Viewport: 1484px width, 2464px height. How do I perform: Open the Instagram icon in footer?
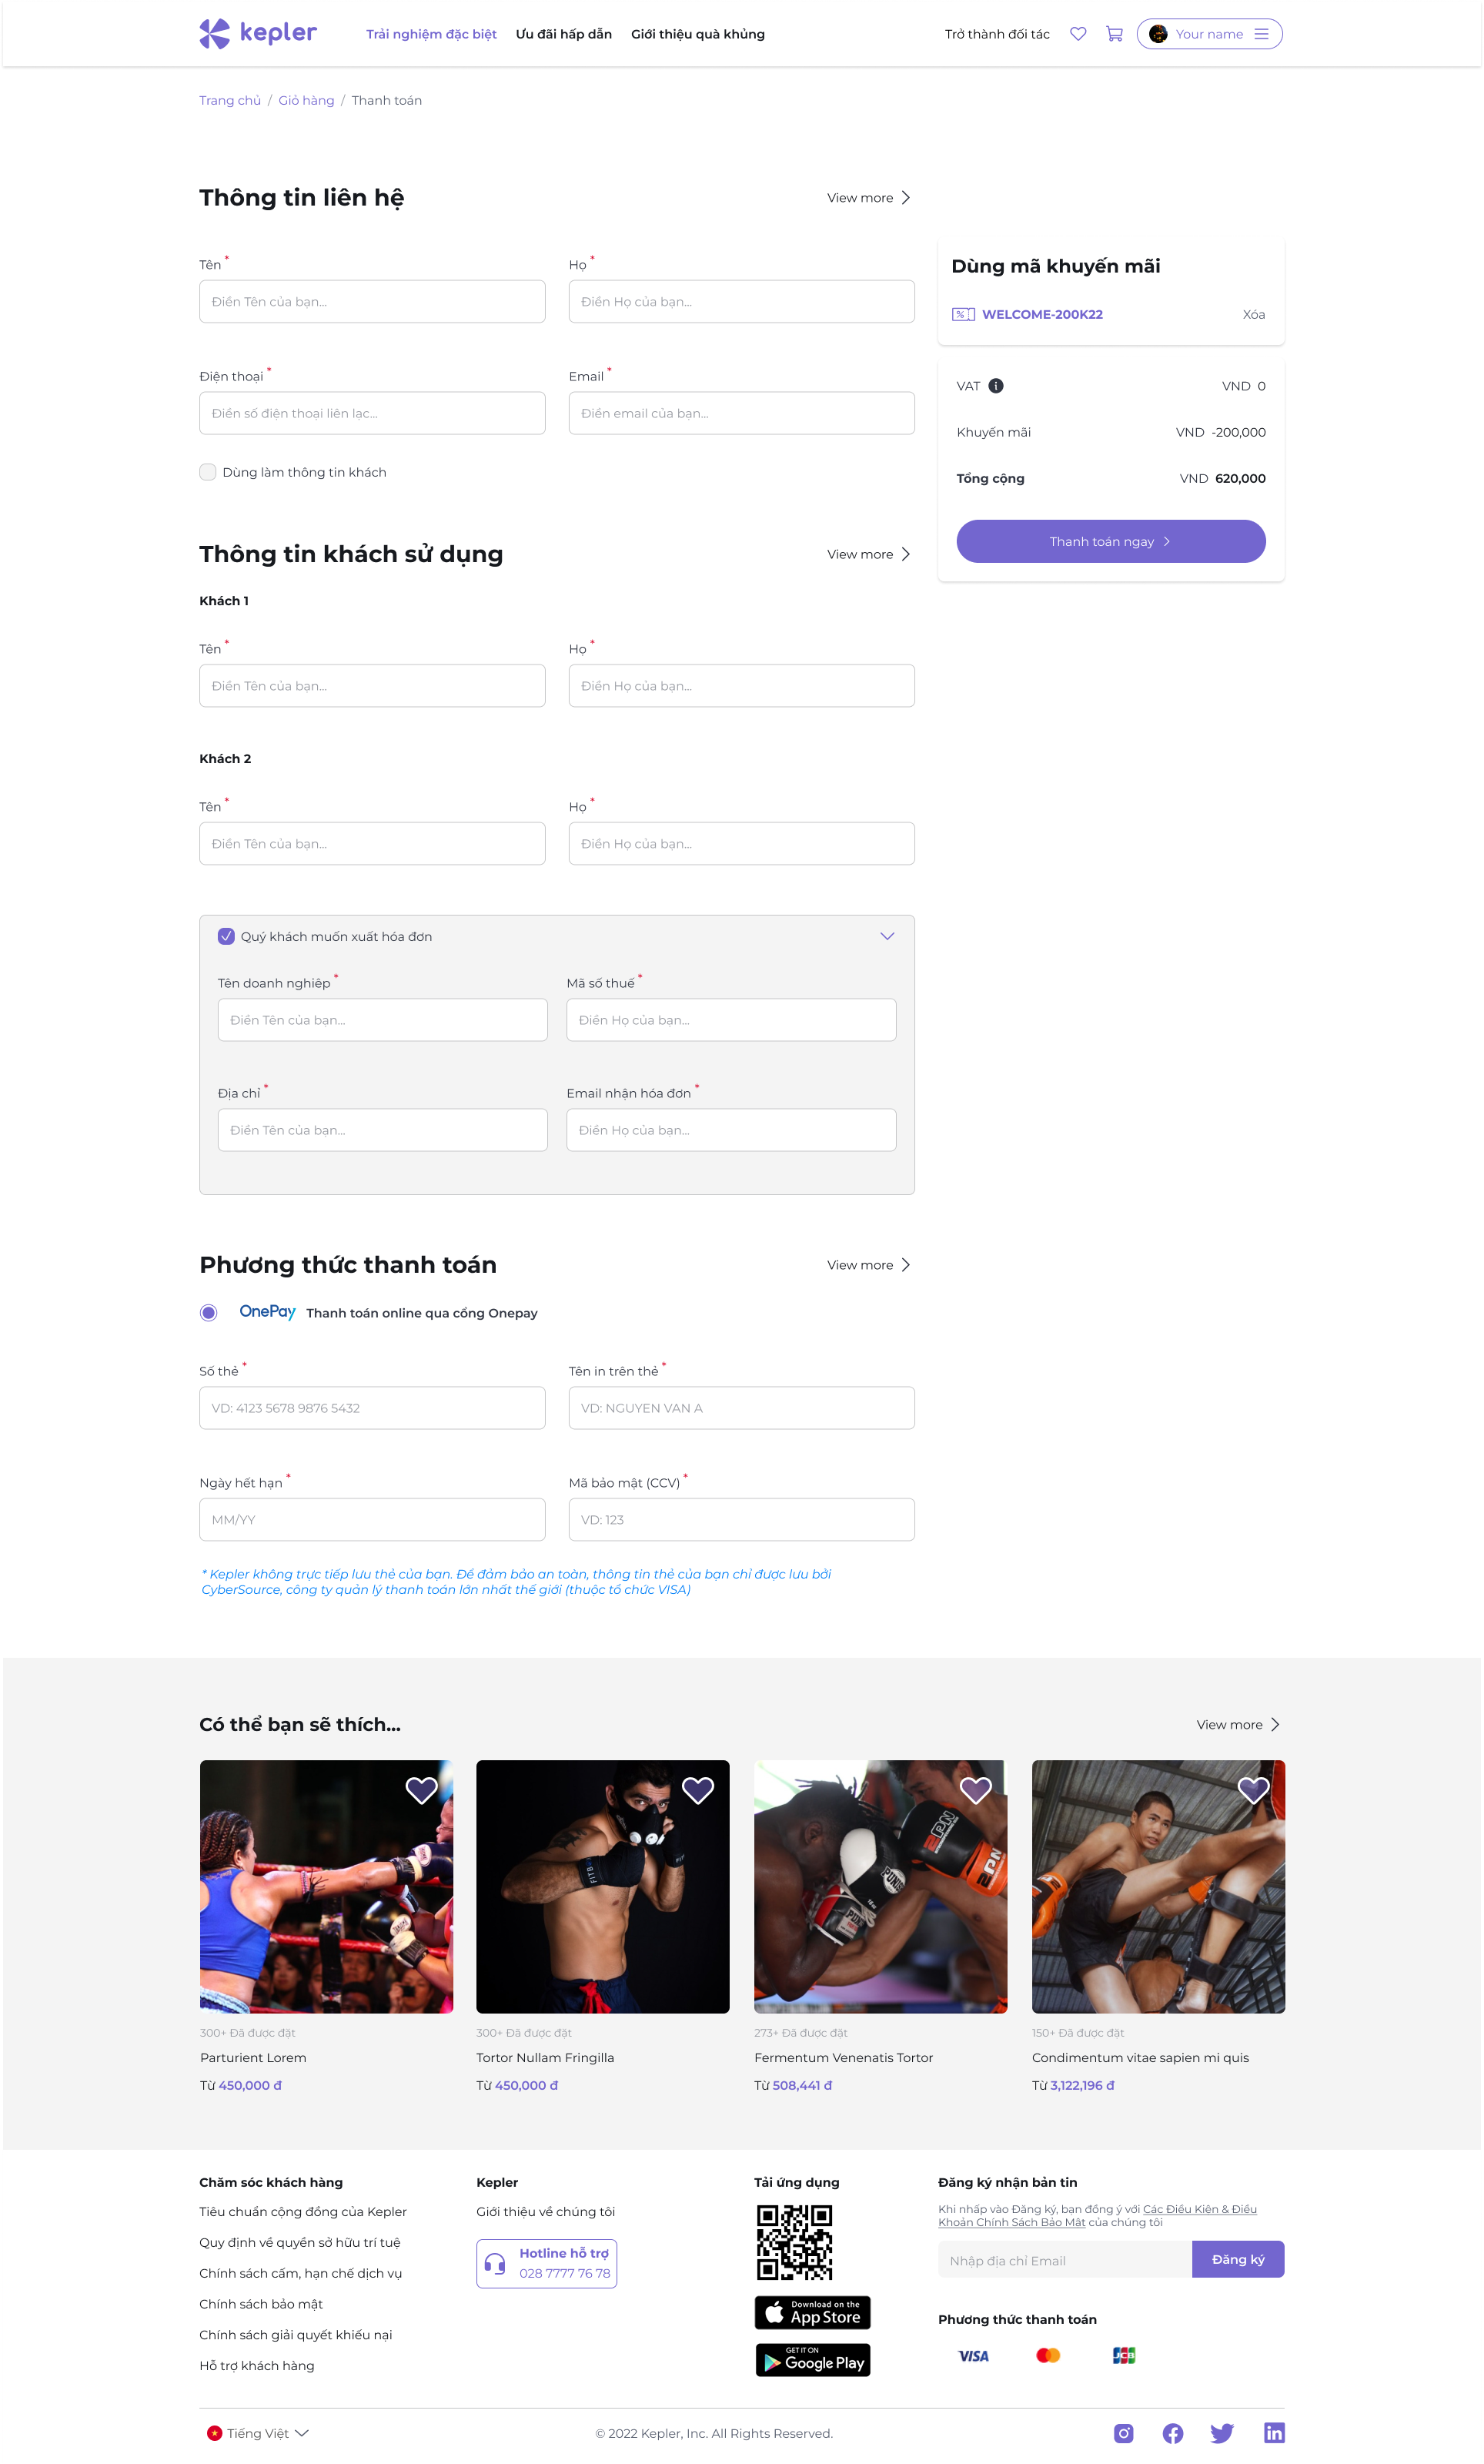click(x=1123, y=2433)
